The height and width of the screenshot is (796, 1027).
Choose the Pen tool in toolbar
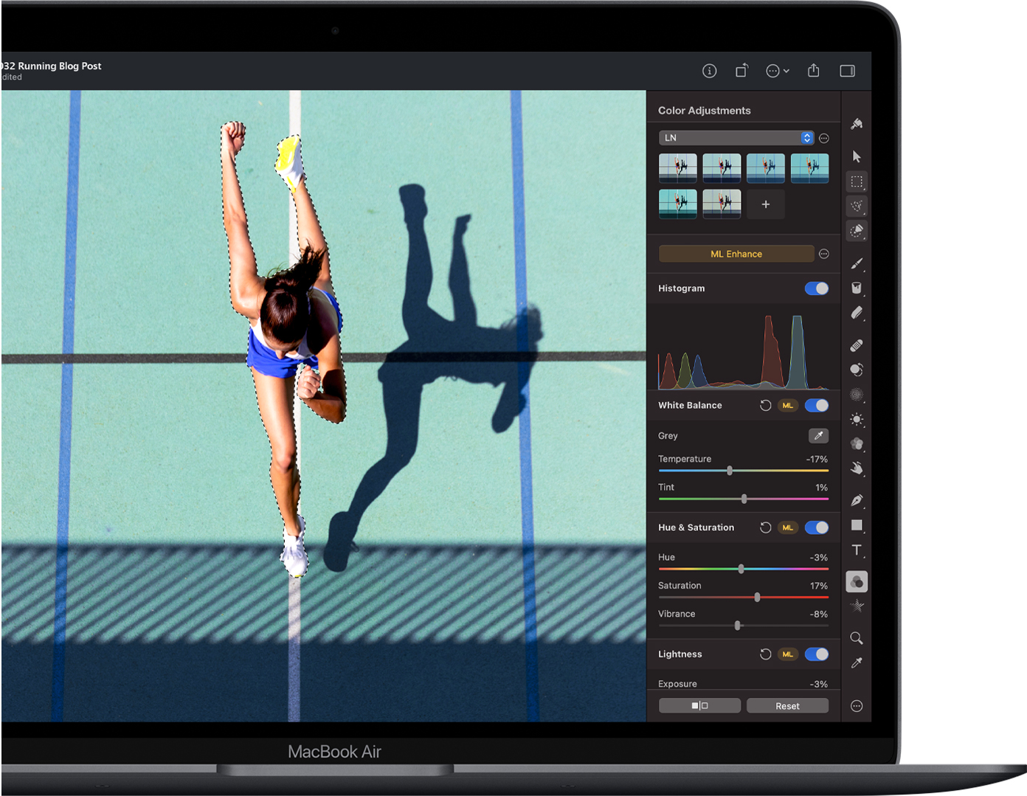tap(857, 500)
